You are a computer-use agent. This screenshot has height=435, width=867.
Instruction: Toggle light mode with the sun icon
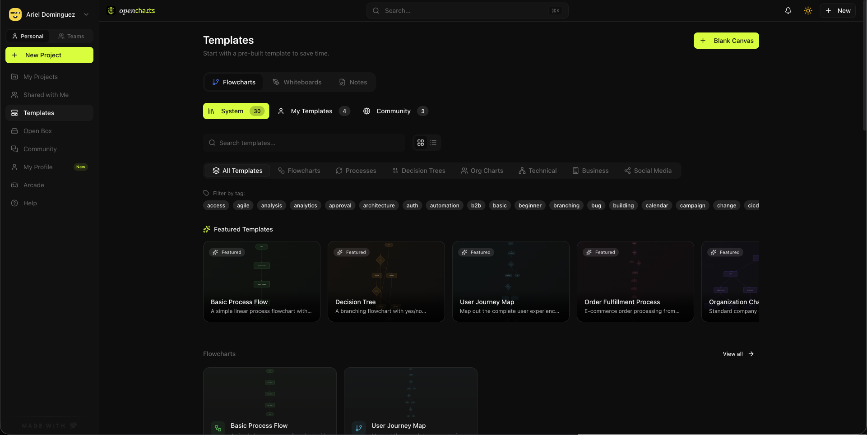pyautogui.click(x=808, y=10)
